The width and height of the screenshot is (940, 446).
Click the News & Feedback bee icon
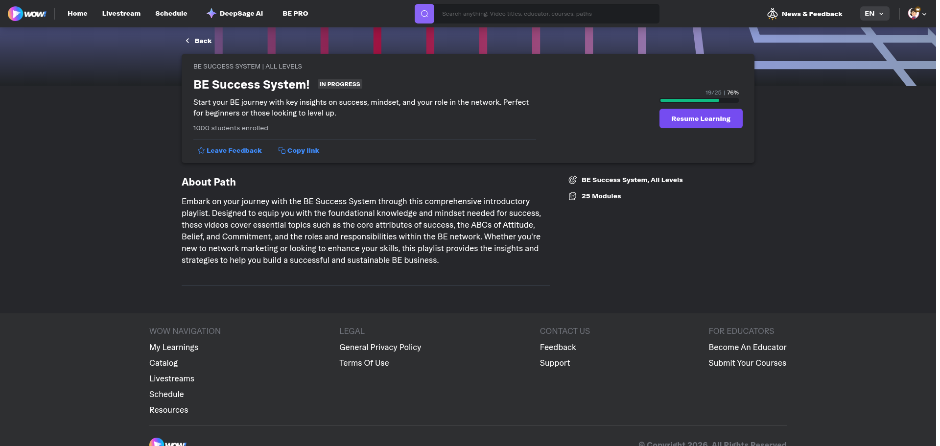pyautogui.click(x=772, y=14)
